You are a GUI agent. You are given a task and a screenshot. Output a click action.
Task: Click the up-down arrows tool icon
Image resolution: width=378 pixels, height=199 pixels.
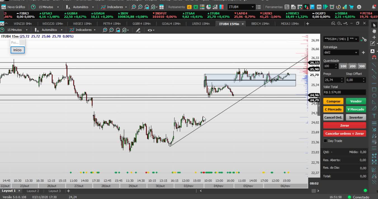[306, 7]
